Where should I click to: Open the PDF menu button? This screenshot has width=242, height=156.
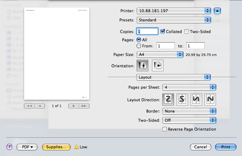(x=27, y=147)
